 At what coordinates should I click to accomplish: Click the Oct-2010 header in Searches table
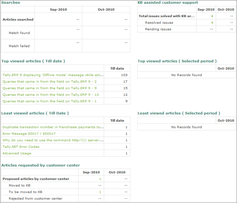click(x=106, y=9)
